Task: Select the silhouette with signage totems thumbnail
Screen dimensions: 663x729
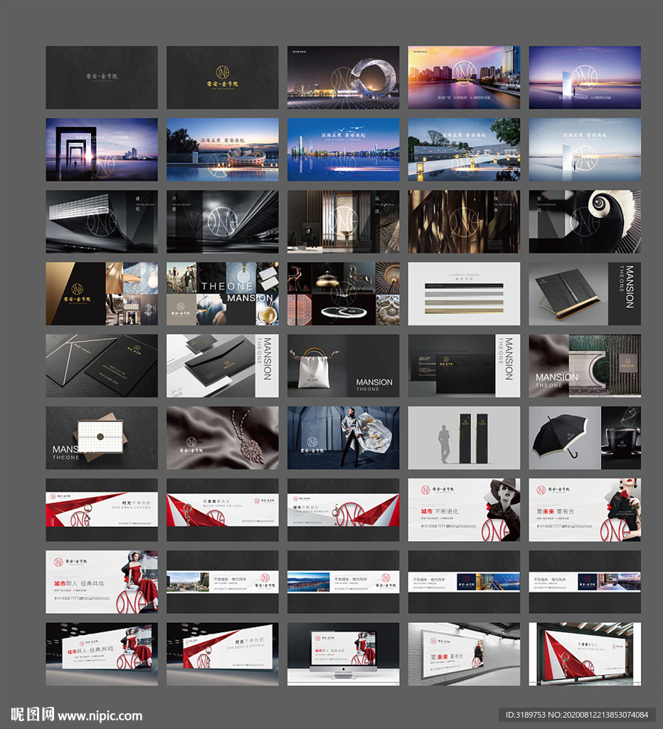Action: click(464, 438)
